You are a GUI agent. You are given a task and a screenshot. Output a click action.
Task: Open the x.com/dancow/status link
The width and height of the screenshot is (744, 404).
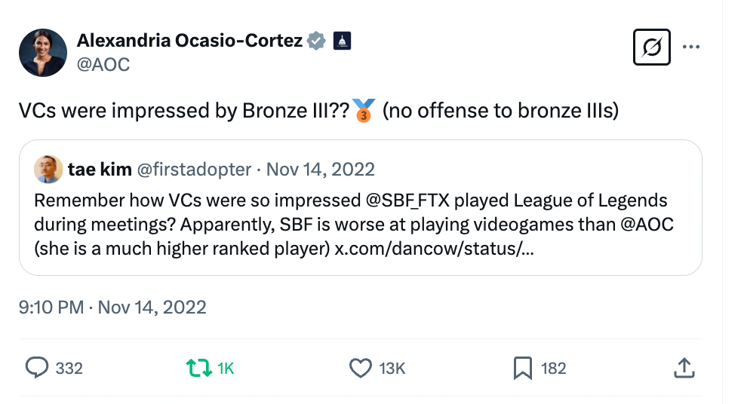click(435, 249)
